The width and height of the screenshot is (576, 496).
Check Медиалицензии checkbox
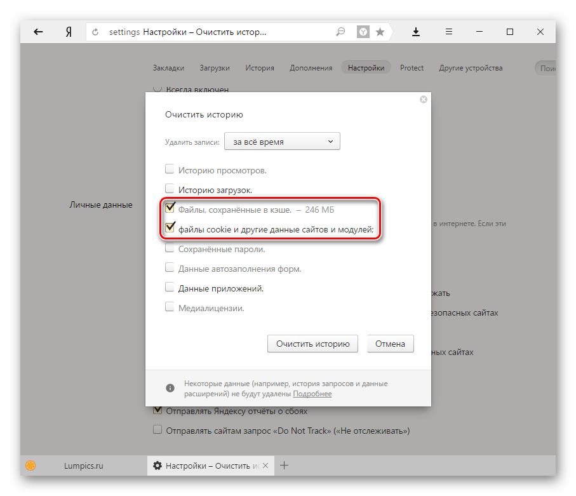point(170,307)
